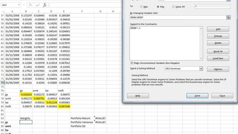The width and height of the screenshot is (238, 134).
Task: Select column G header
Action: pyautogui.click(x=100, y=12)
